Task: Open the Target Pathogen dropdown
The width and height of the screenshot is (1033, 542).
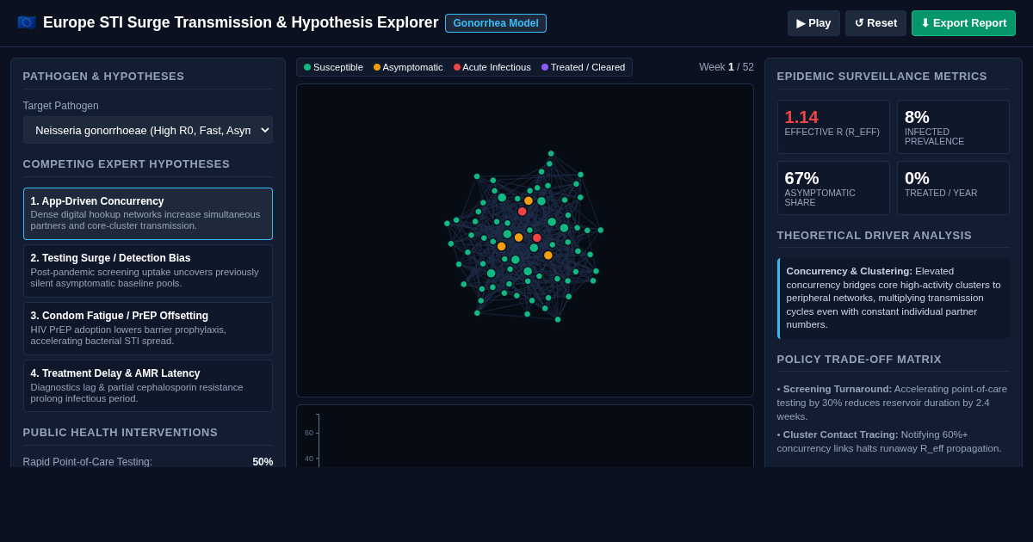Action: click(148, 130)
